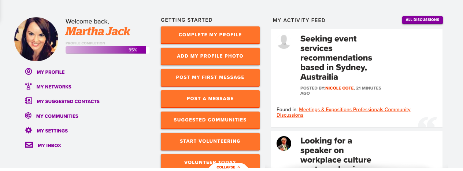463x171 pixels.
Task: Open Suggested Communities from Getting Started
Action: pyautogui.click(x=210, y=120)
